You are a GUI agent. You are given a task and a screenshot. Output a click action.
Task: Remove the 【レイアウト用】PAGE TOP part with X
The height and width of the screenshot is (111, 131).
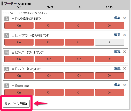pyautogui.click(x=125, y=35)
